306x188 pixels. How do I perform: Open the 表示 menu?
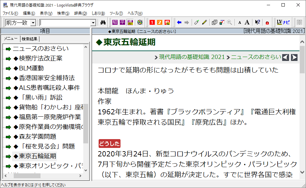tap(46, 13)
